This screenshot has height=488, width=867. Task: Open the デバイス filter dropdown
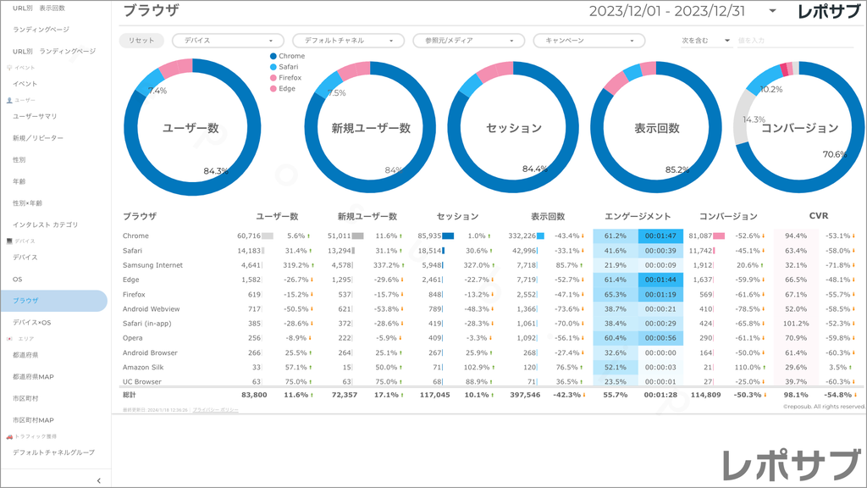pos(228,41)
